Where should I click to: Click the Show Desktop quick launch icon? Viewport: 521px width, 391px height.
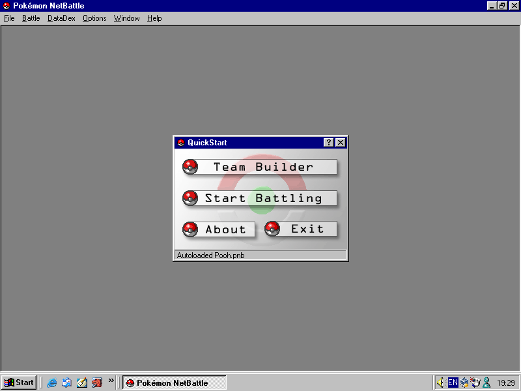[x=82, y=383]
